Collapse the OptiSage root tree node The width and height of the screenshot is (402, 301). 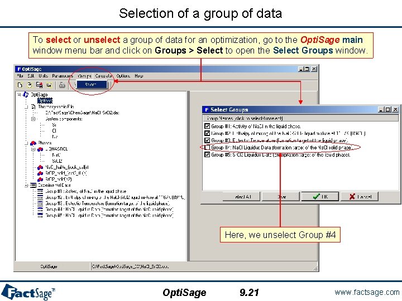[19, 94]
